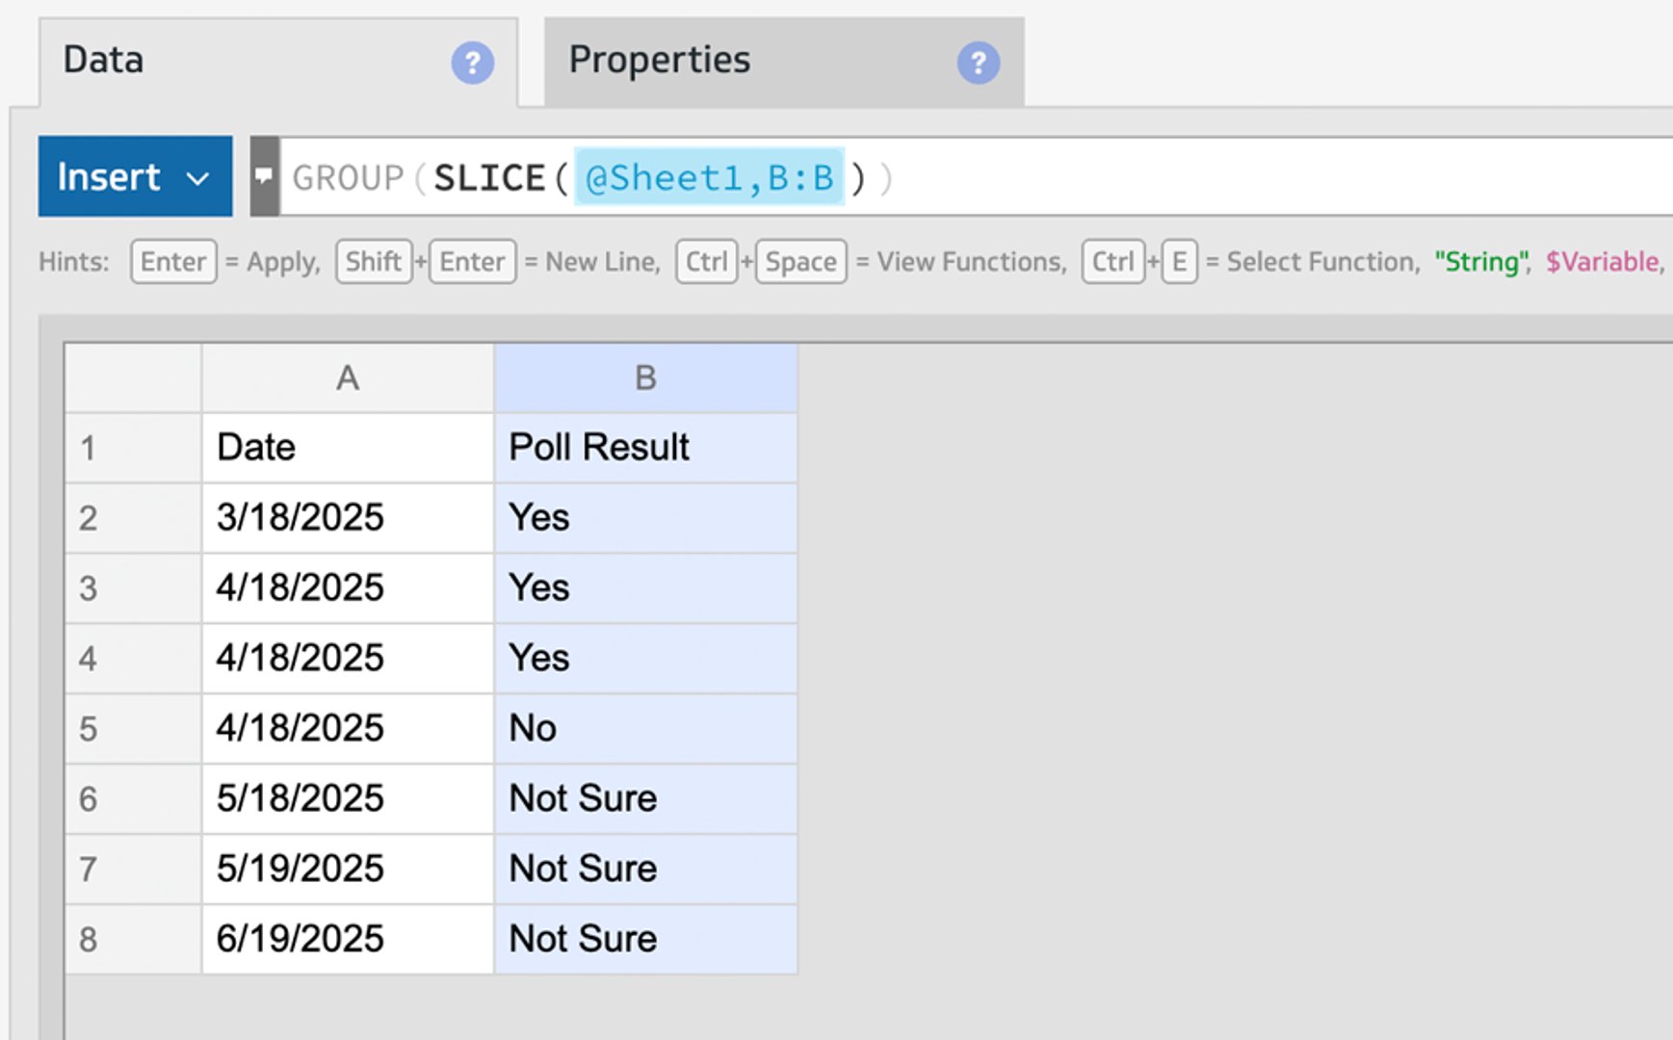
Task: Click the cell containing No
Action: click(x=645, y=729)
